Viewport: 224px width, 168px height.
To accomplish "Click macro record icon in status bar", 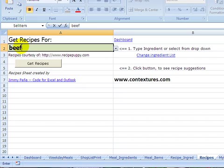I will (18, 163).
